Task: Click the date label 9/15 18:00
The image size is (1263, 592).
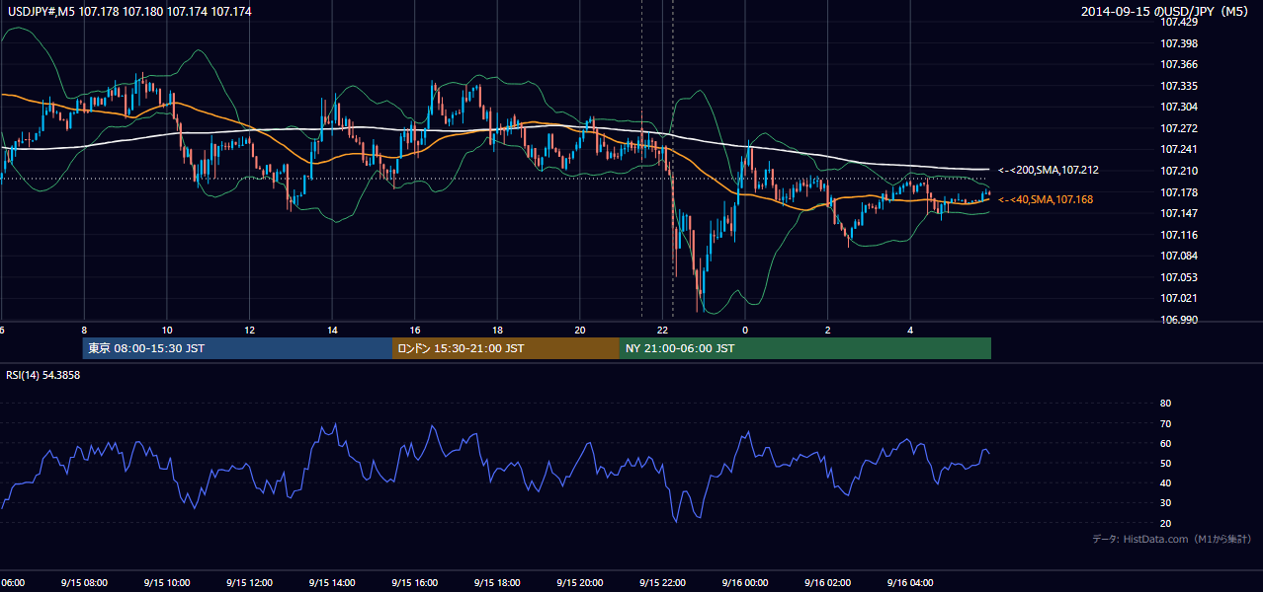Action: [x=497, y=582]
